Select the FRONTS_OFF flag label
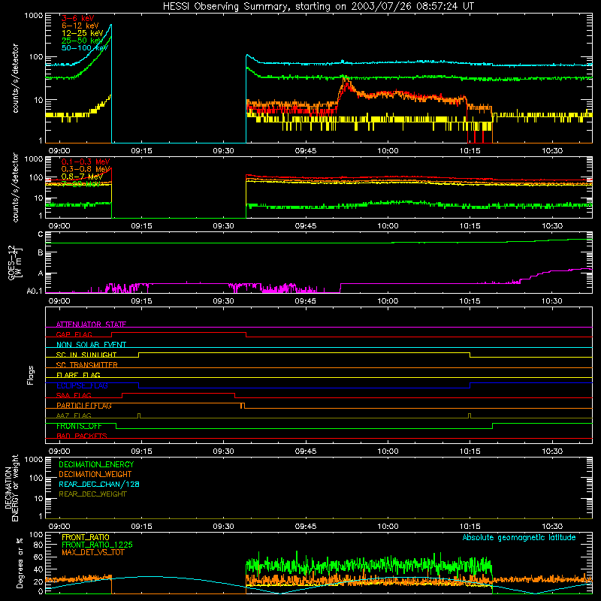 79,426
